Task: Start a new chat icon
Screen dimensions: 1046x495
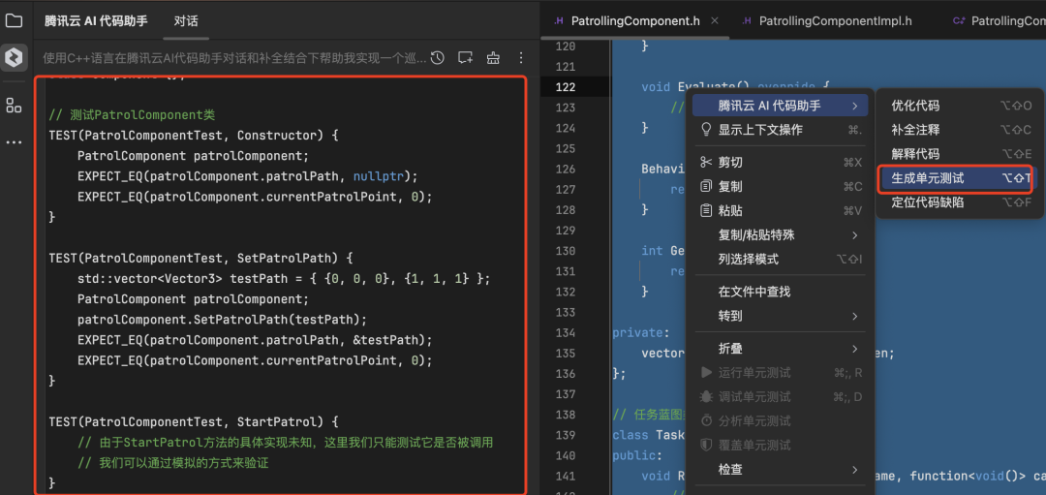Action: pos(466,58)
